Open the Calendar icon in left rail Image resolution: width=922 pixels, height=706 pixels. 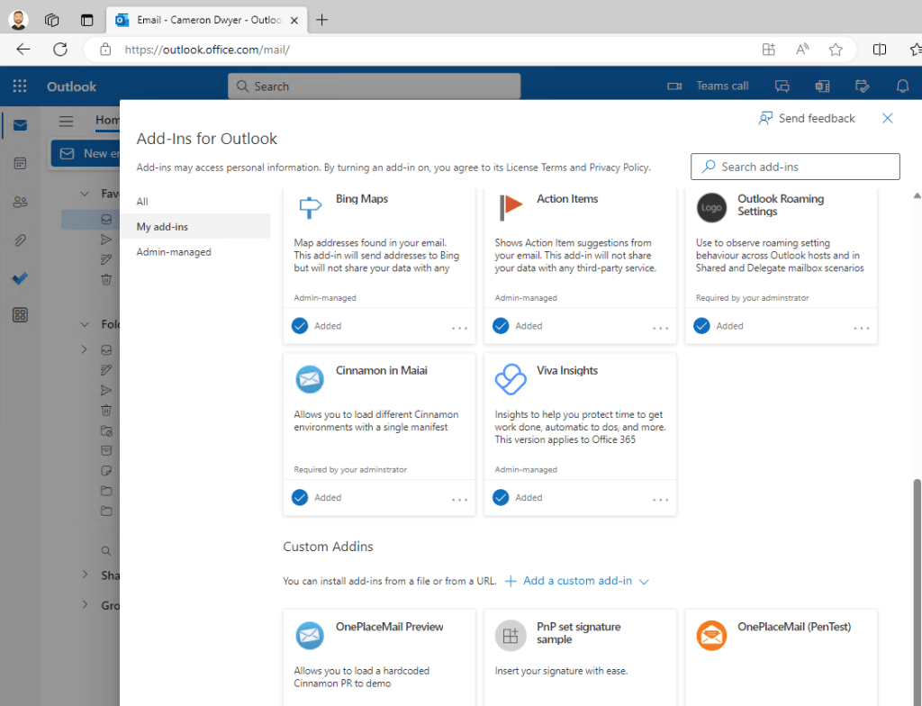coord(20,163)
